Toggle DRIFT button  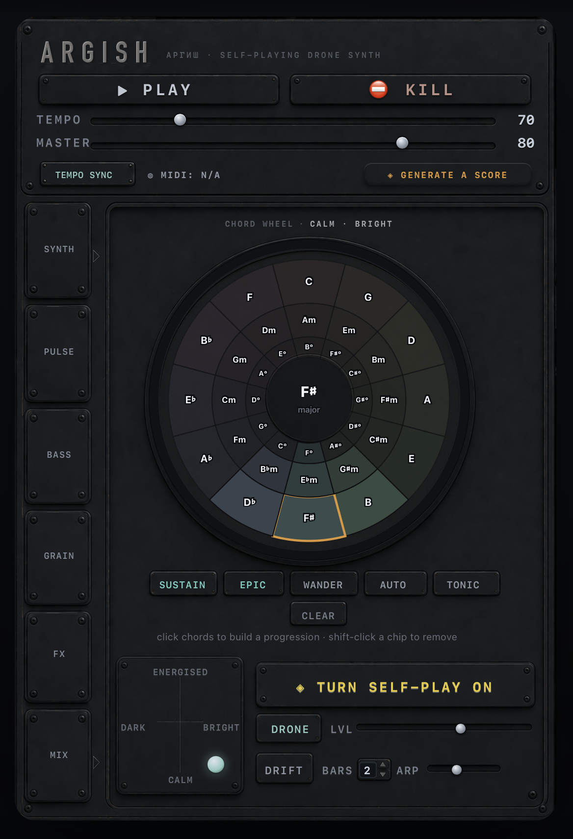[x=285, y=769]
